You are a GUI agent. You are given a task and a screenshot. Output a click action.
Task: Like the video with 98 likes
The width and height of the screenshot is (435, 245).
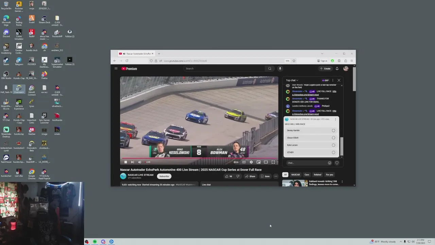[229, 176]
